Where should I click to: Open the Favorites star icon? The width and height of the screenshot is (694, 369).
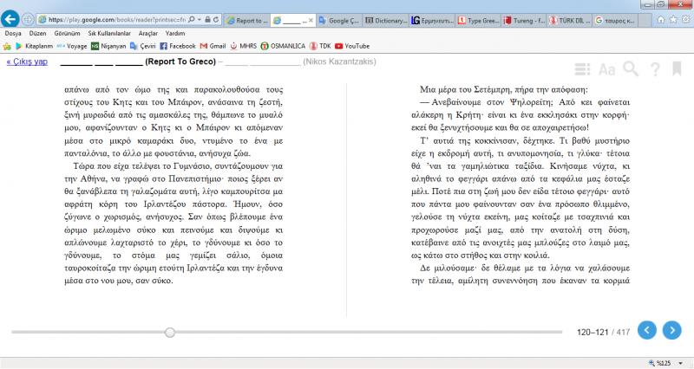673,19
